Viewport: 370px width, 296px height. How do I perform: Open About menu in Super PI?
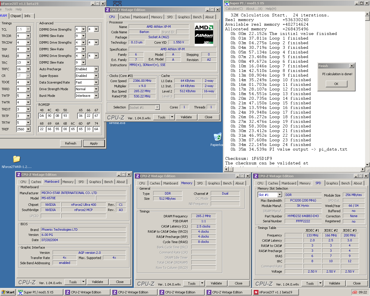[x=254, y=9]
